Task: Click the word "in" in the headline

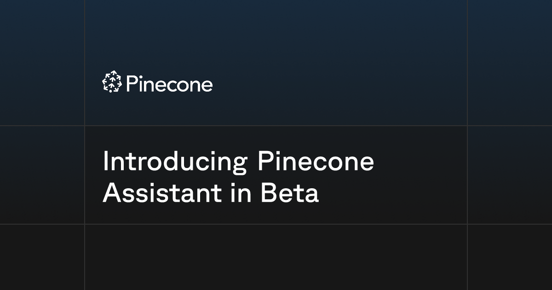Action: tap(241, 193)
